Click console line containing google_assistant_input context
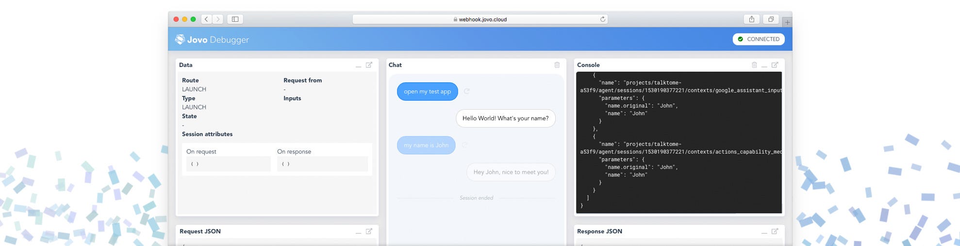This screenshot has width=960, height=246. tap(681, 90)
